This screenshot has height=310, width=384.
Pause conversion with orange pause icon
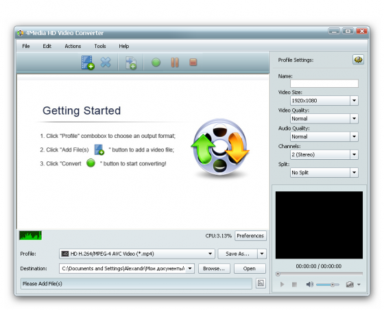pyautogui.click(x=175, y=62)
